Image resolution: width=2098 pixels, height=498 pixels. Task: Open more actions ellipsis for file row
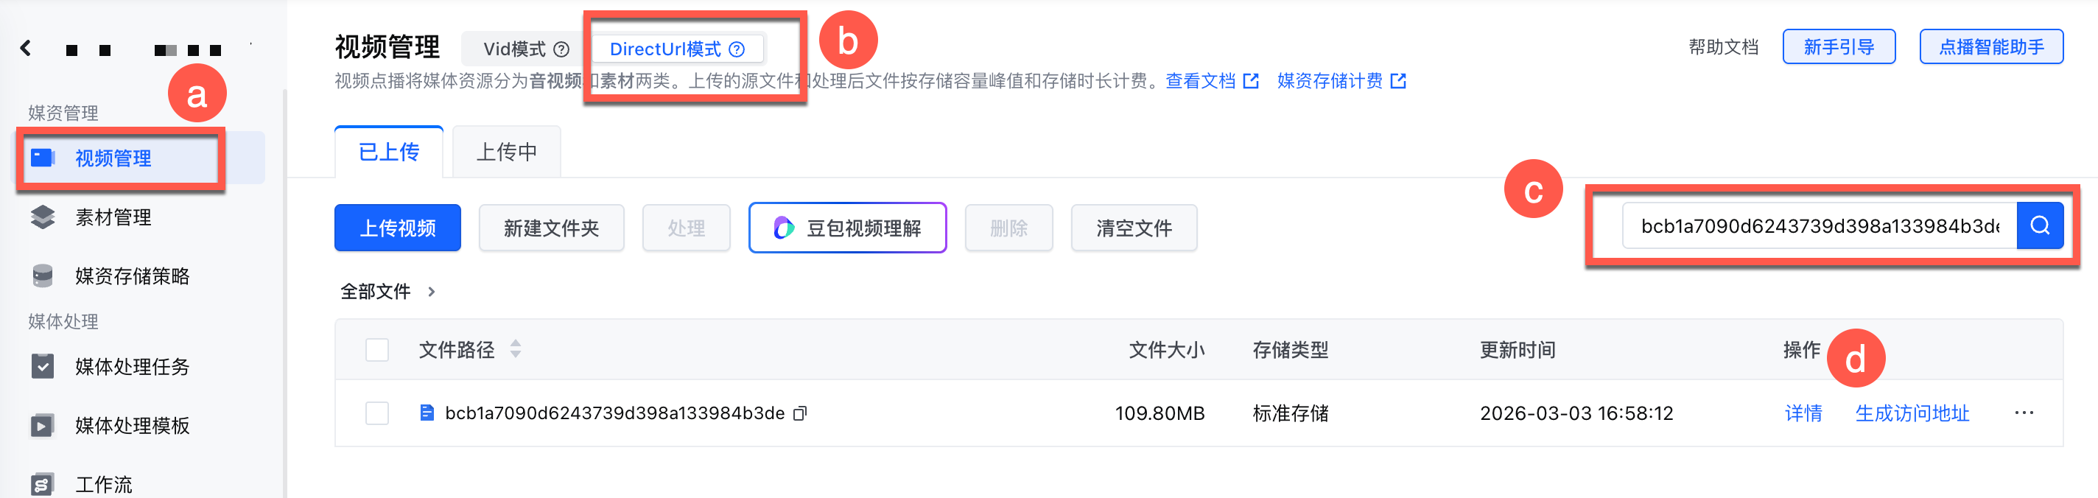pos(2024,413)
